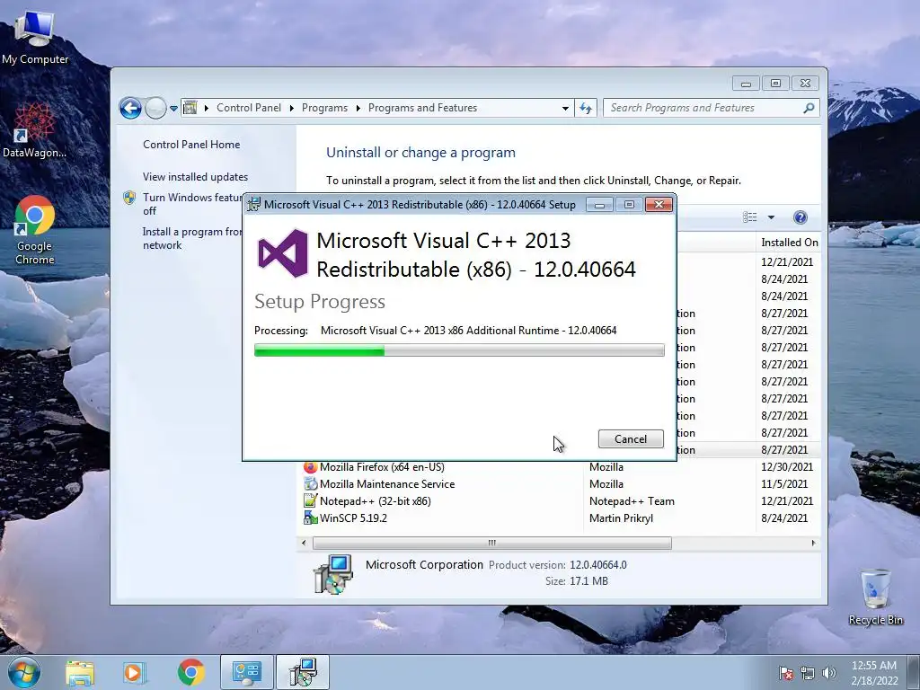Open the Windows Start button
The image size is (920, 690).
click(x=24, y=672)
